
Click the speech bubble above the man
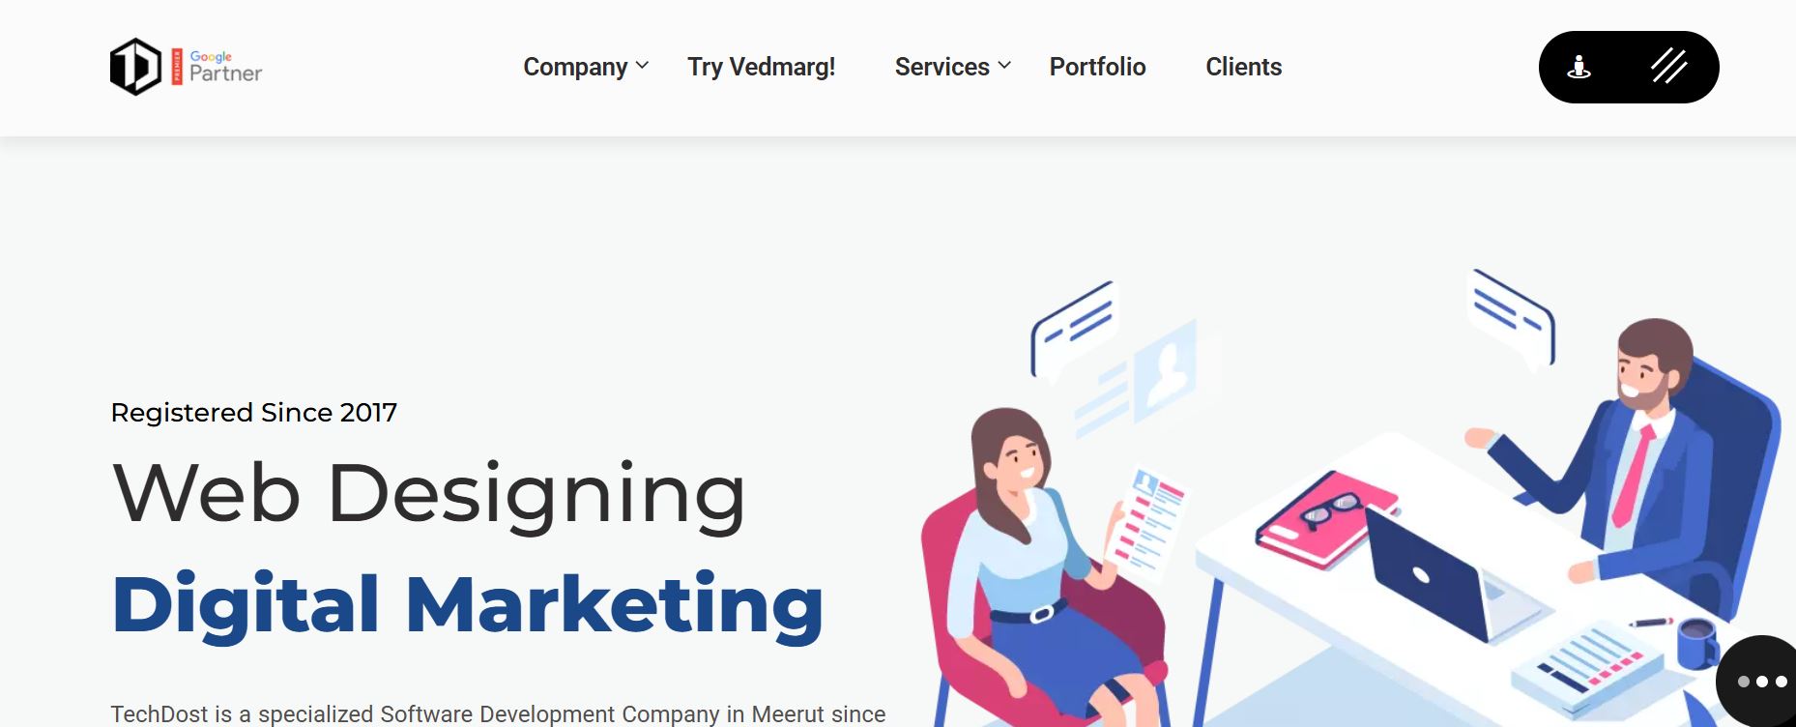(1511, 318)
